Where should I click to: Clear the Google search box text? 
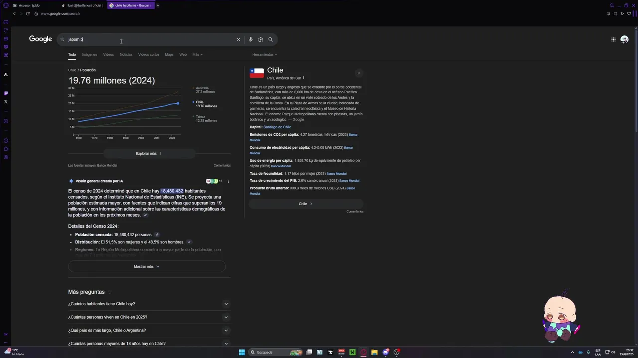[238, 39]
